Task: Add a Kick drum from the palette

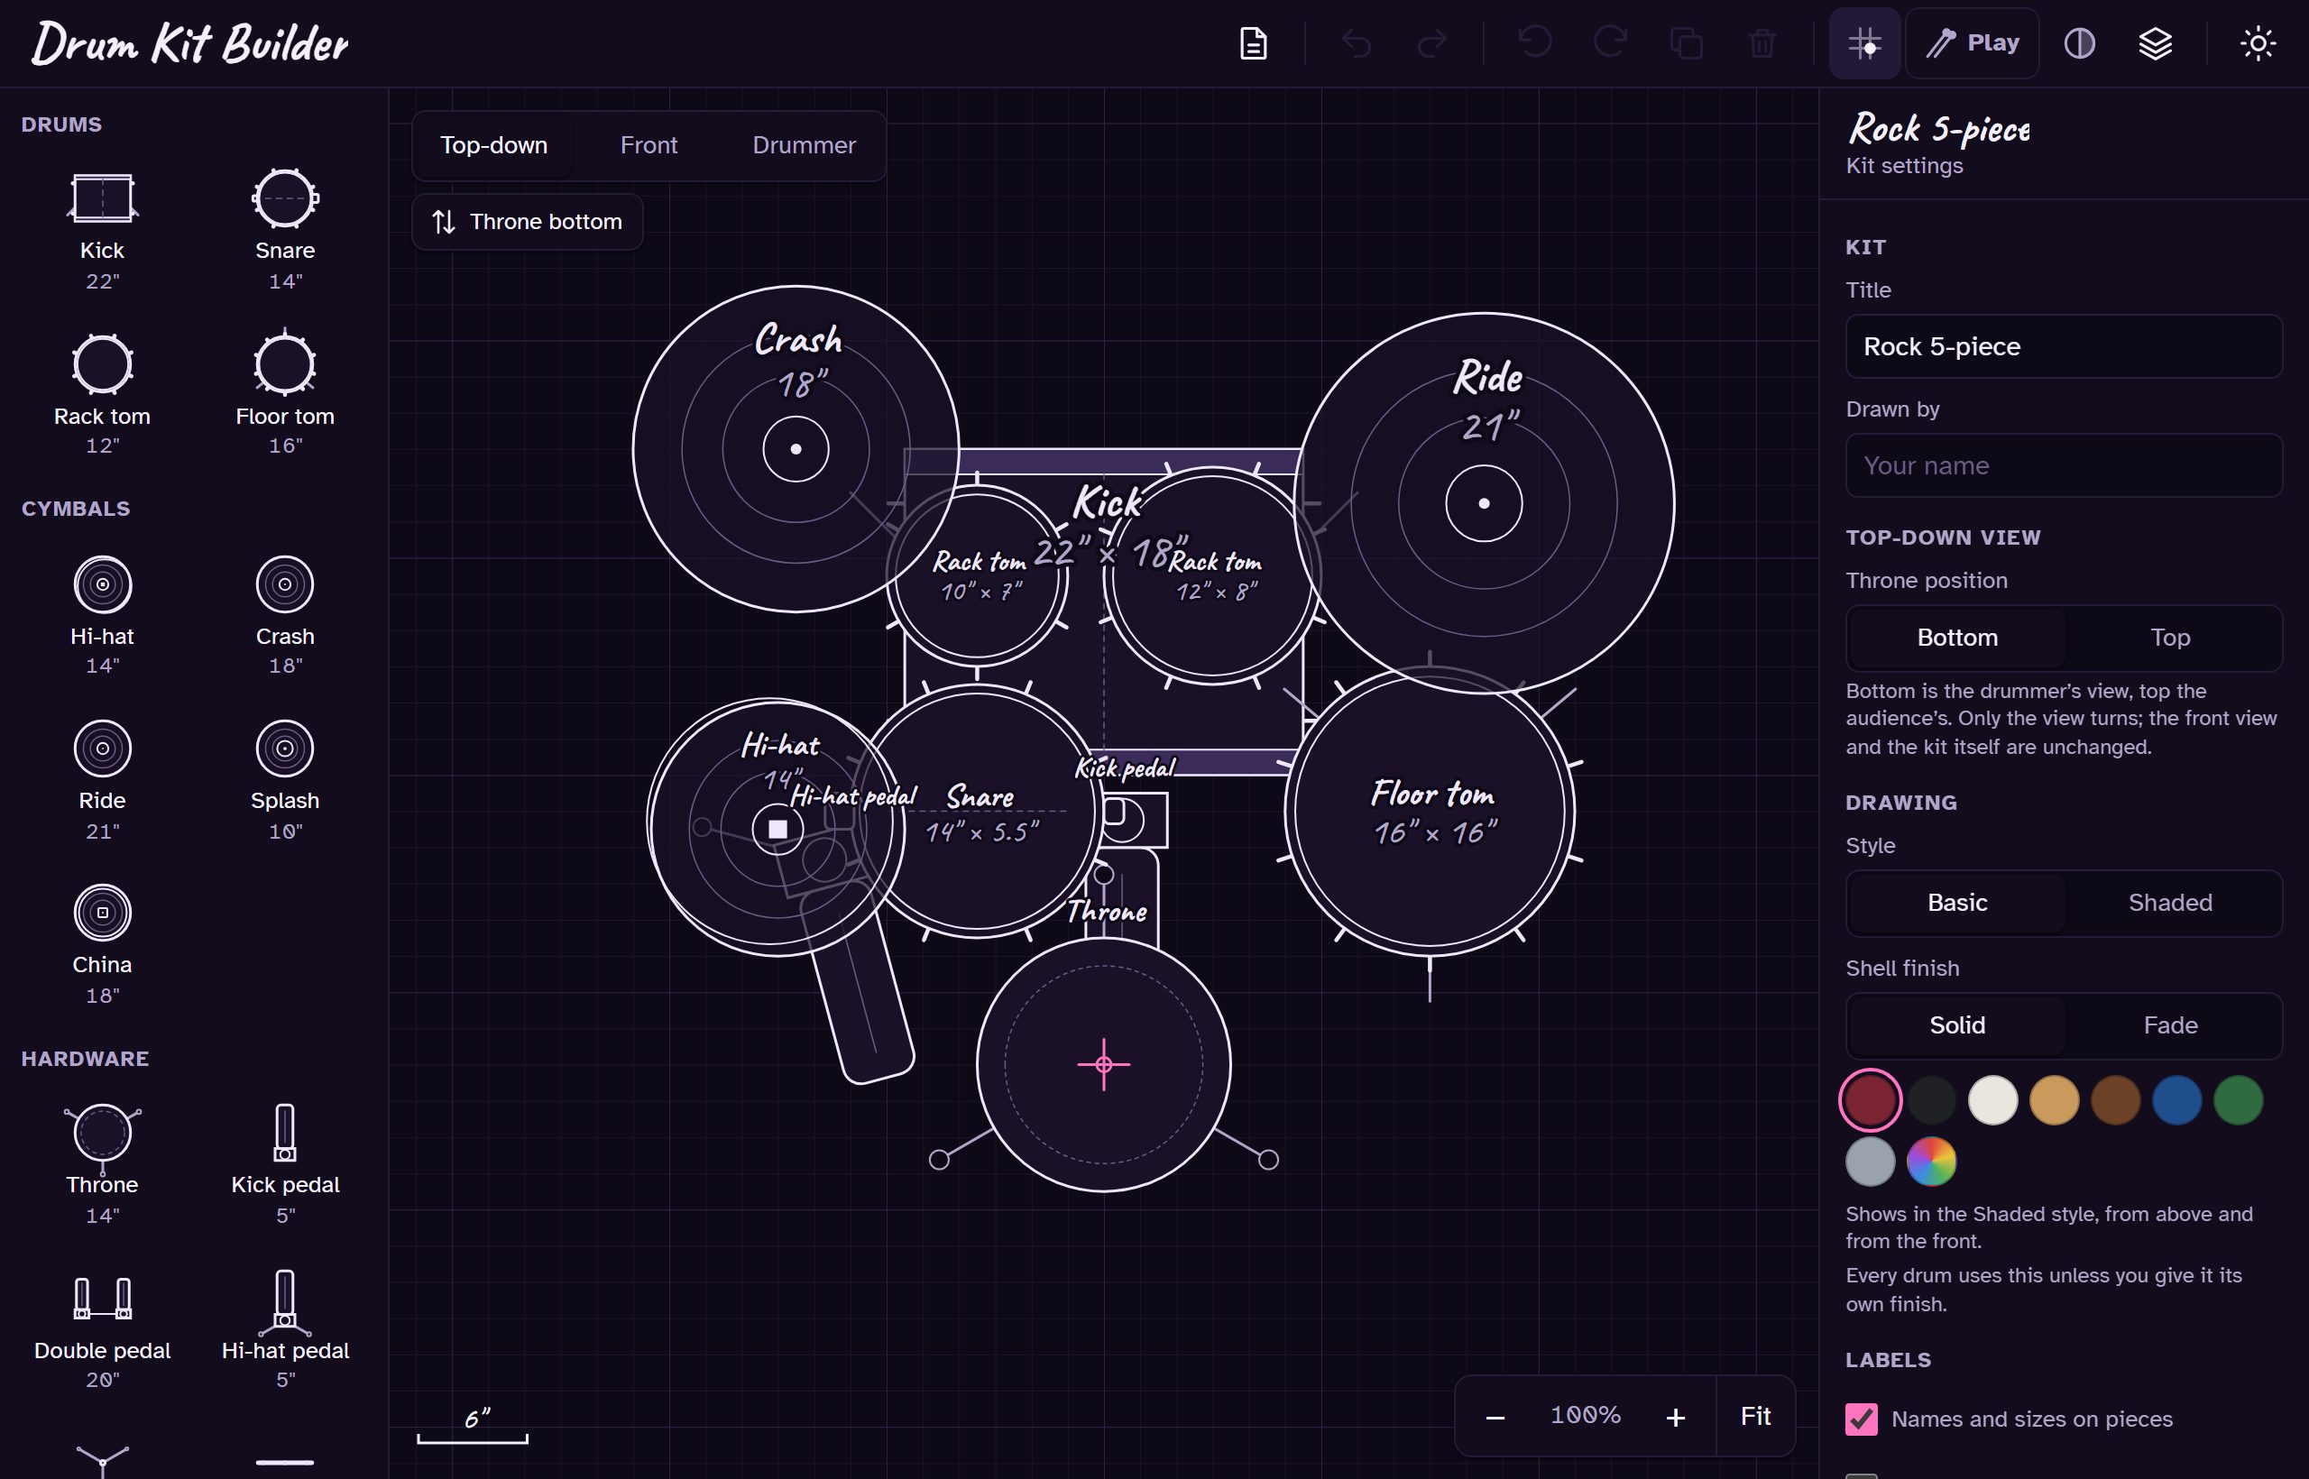Action: [x=102, y=231]
